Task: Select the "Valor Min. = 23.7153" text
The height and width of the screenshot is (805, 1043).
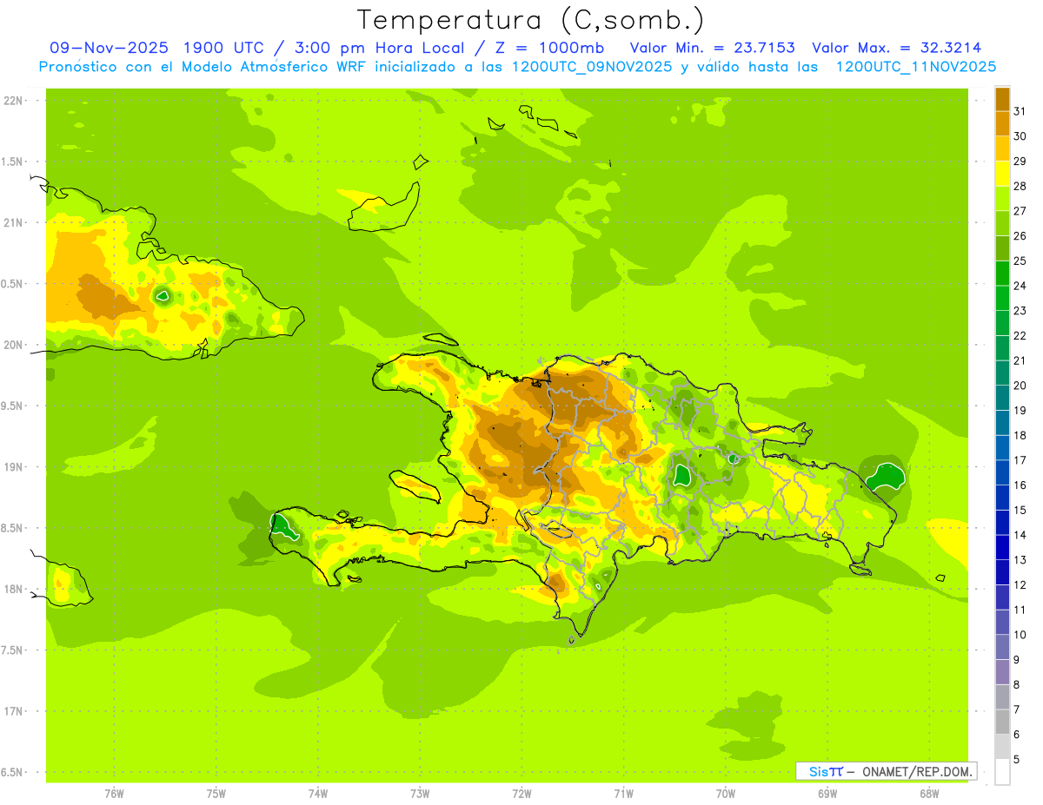Action: click(713, 48)
